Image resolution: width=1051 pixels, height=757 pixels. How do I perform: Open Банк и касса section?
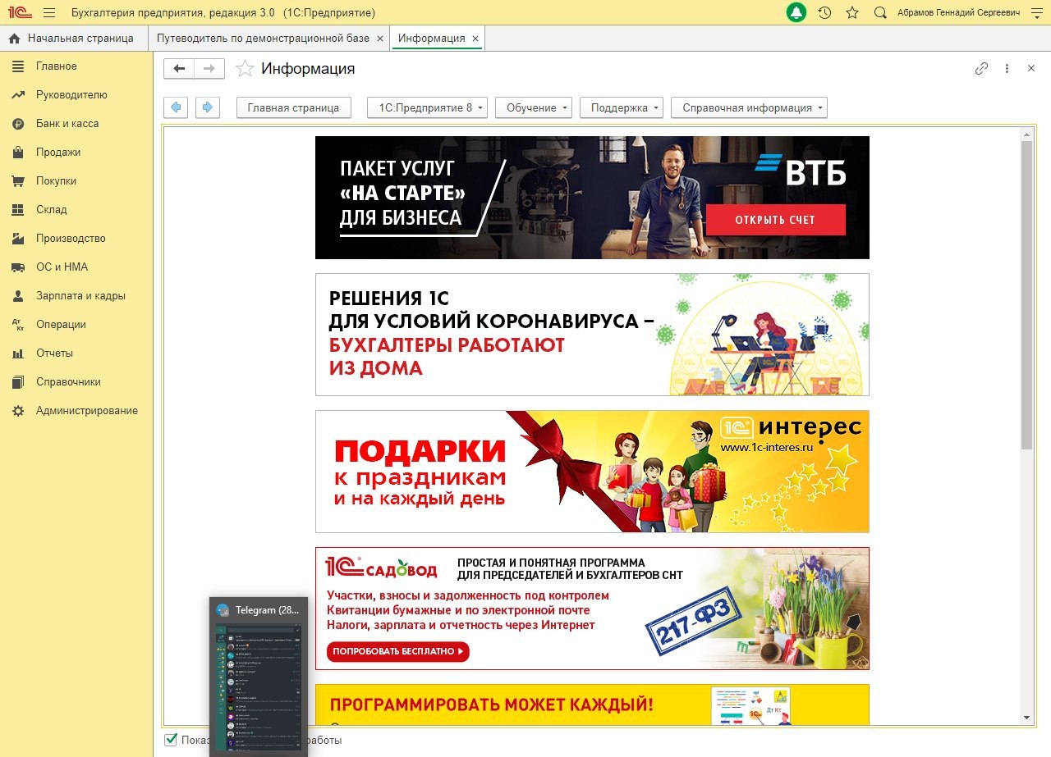(x=76, y=124)
